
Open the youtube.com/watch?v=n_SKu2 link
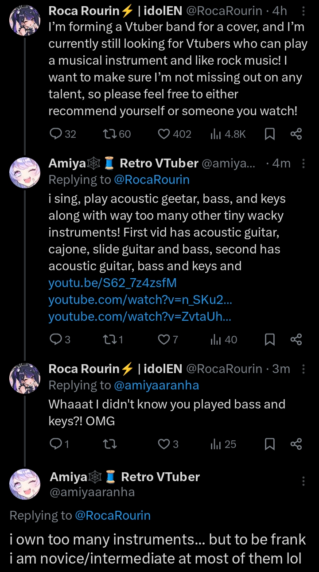pos(140,300)
